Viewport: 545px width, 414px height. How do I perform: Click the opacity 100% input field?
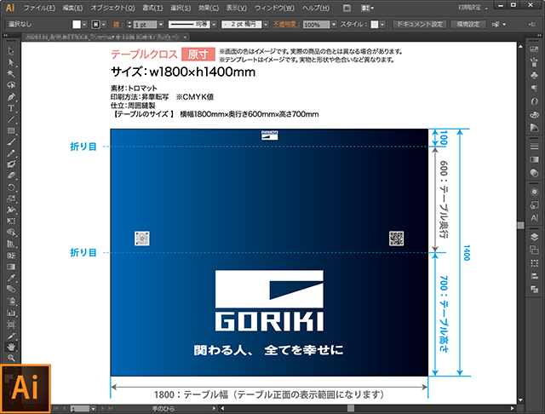tap(317, 25)
